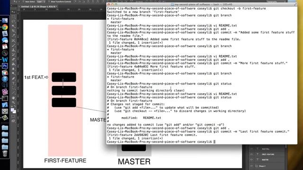The image size is (303, 170).
Task: Select the Line shape tool
Action: click(x=13, y=93)
